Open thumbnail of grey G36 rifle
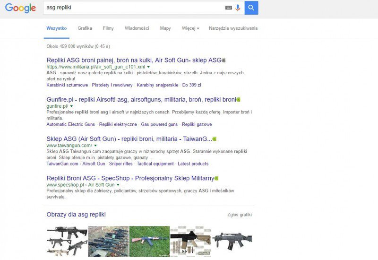This screenshot has width=378, height=260. tap(232, 241)
